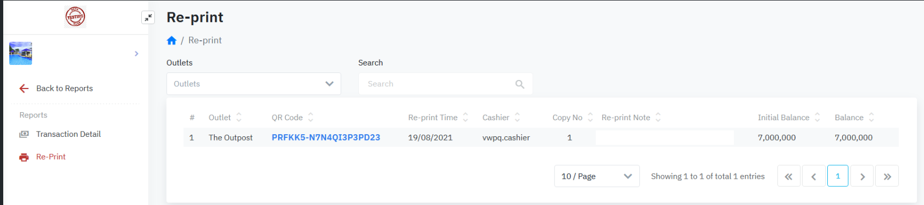The image size is (924, 205).
Task: Collapse the sidebar with the shrink icon
Action: click(148, 18)
